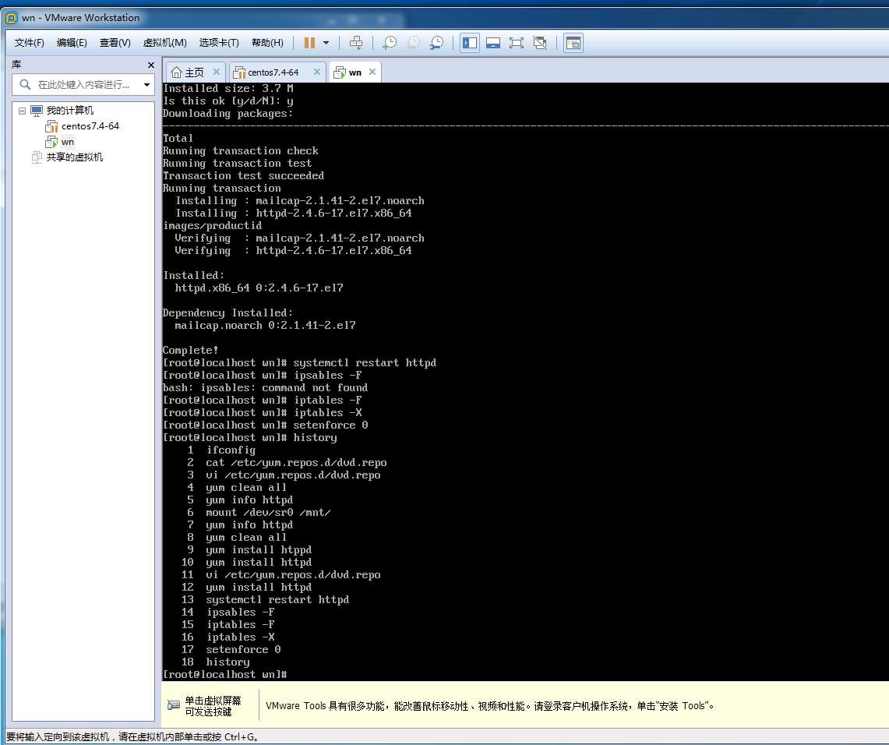Close the wn tab

click(372, 72)
